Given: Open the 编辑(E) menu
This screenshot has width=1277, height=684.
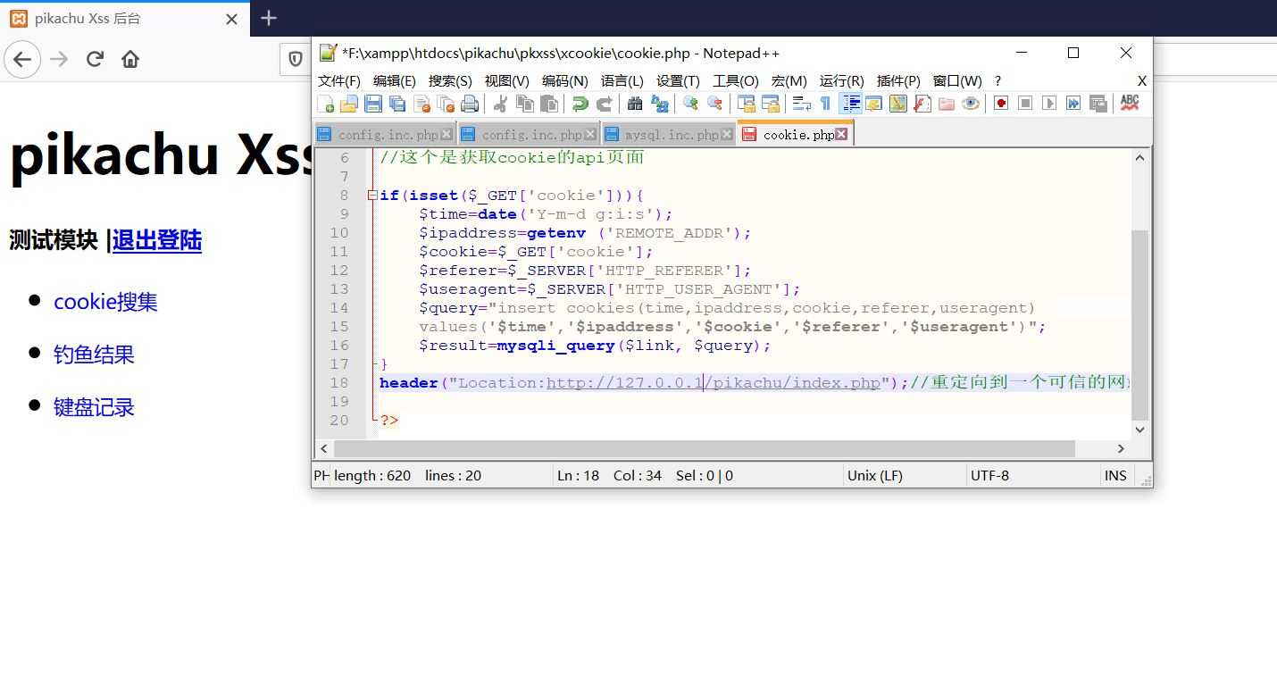Looking at the screenshot, I should (x=395, y=80).
